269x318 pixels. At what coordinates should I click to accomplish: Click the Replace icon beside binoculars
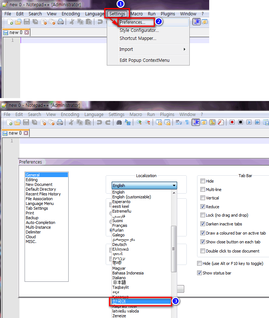[128, 122]
